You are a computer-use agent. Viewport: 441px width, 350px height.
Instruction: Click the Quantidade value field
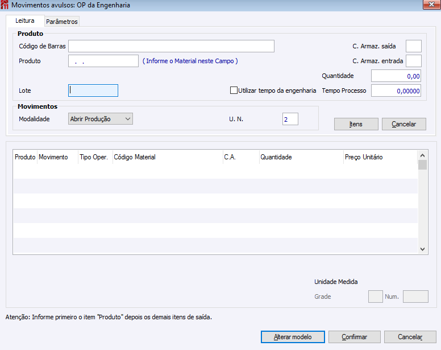(396, 76)
